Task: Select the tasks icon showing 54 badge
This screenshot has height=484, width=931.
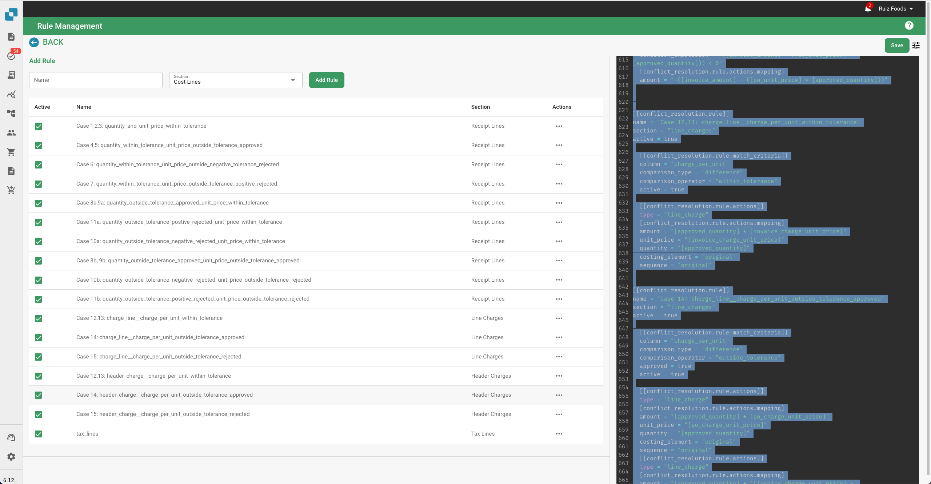Action: click(11, 56)
